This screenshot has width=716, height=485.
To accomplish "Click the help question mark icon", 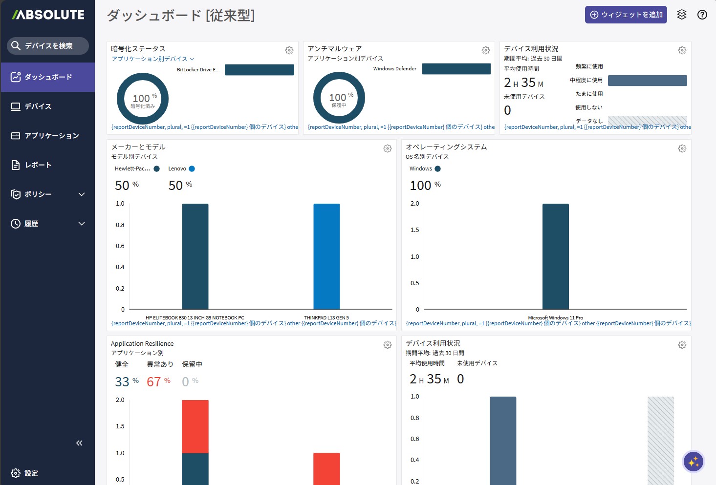I will pyautogui.click(x=702, y=15).
